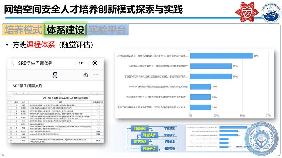Click the 20% bar for 软件防逆向的工程方法 question
The image size is (282, 158).
click(201, 97)
